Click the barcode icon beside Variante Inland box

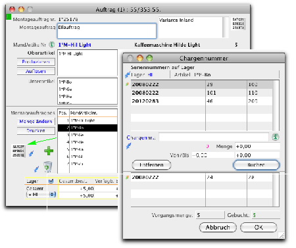(239, 24)
